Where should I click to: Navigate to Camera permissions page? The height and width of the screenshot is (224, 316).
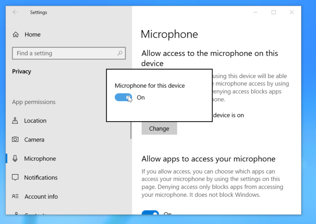pos(35,139)
